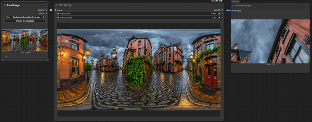Click the output_width value 1280
The image size is (312, 122).
coord(213,14)
